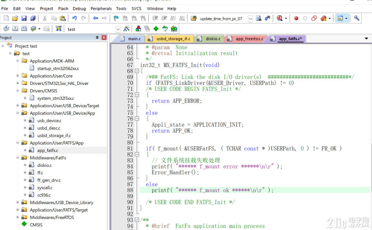Open Options for Target via the magic wand icon

tap(127, 29)
